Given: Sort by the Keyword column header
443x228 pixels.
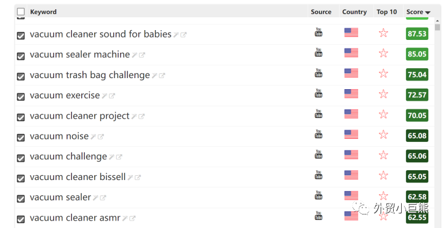Looking at the screenshot, I should 43,12.
